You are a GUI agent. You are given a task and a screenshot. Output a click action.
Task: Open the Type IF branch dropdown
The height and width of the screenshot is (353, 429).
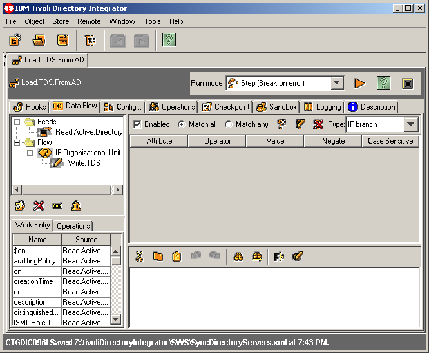click(x=411, y=124)
